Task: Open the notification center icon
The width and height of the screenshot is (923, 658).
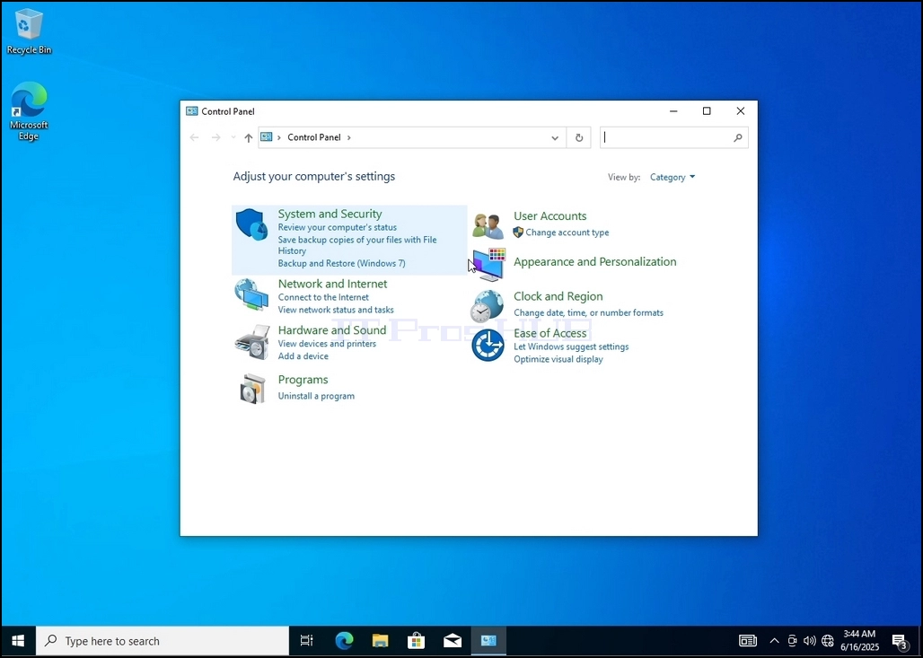Action: coord(900,641)
